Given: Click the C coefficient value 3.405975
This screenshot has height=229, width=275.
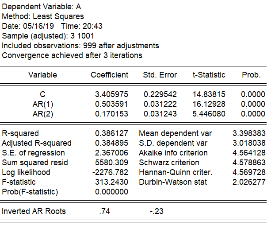Looking at the screenshot, I should 112,94.
